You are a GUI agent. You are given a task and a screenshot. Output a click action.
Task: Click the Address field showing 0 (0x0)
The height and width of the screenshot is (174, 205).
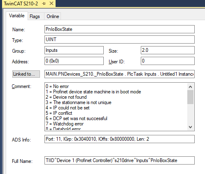(x=74, y=61)
